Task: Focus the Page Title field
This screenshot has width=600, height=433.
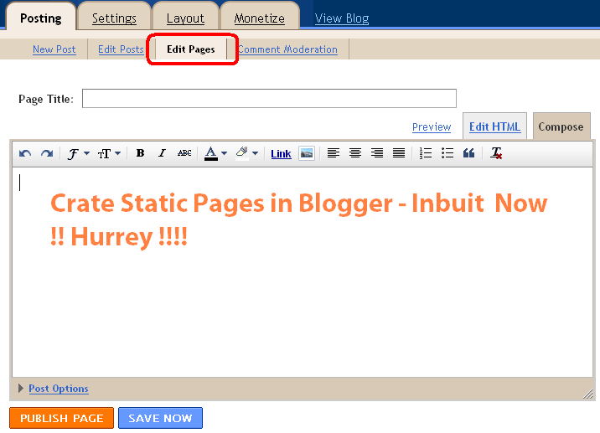Action: click(269, 98)
